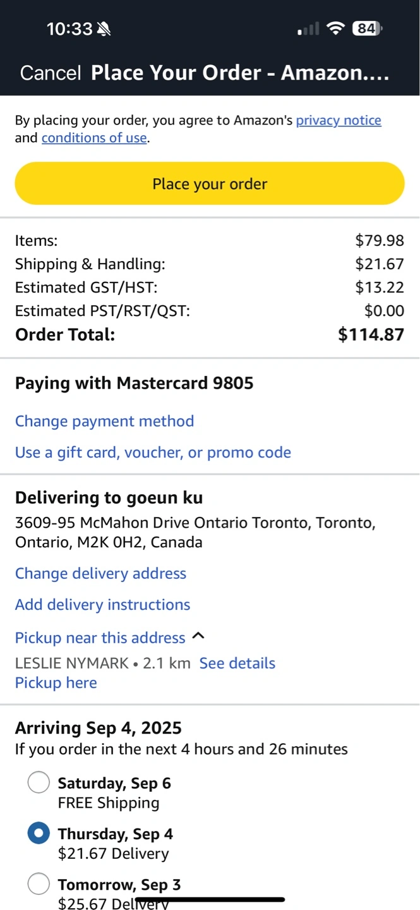The height and width of the screenshot is (910, 420).
Task: Tap the cellular signal bars icon
Action: [308, 28]
